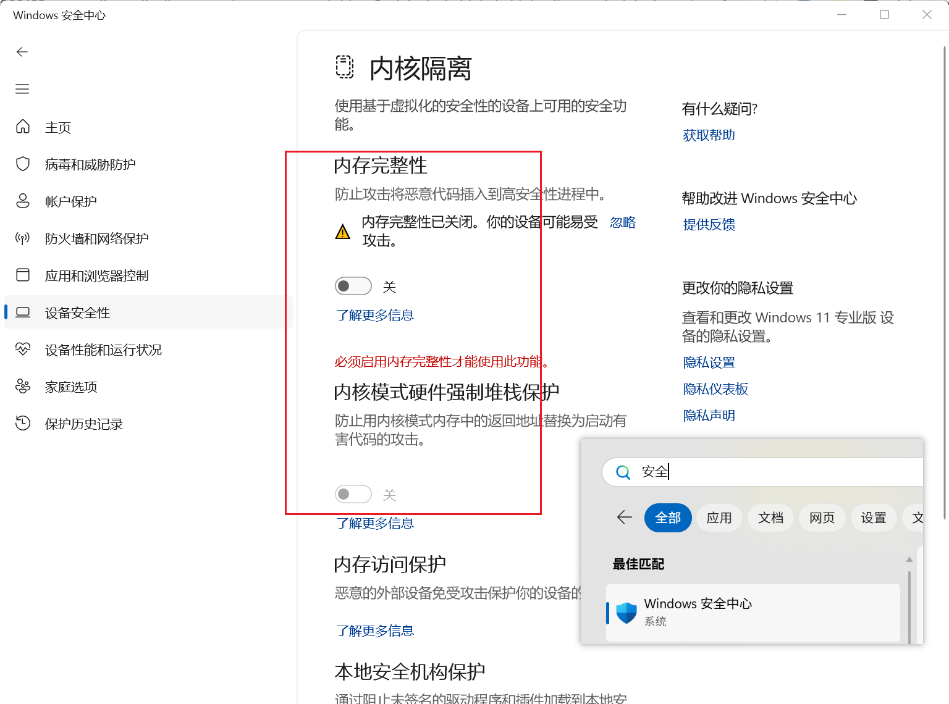Open 隐私仪表板 link

(715, 388)
